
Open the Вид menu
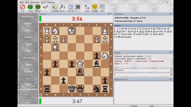[27, 2]
